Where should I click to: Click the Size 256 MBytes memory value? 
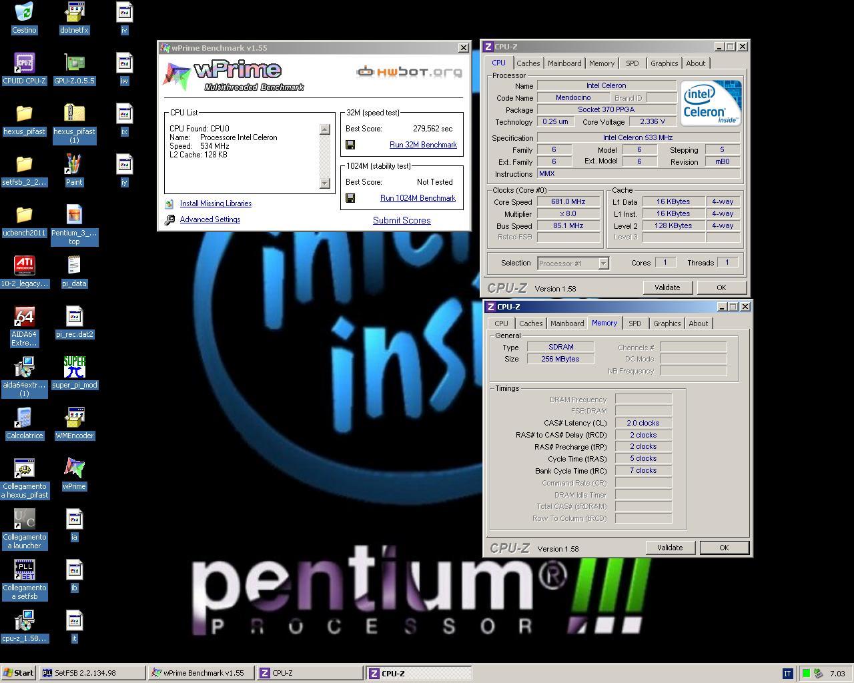560,359
